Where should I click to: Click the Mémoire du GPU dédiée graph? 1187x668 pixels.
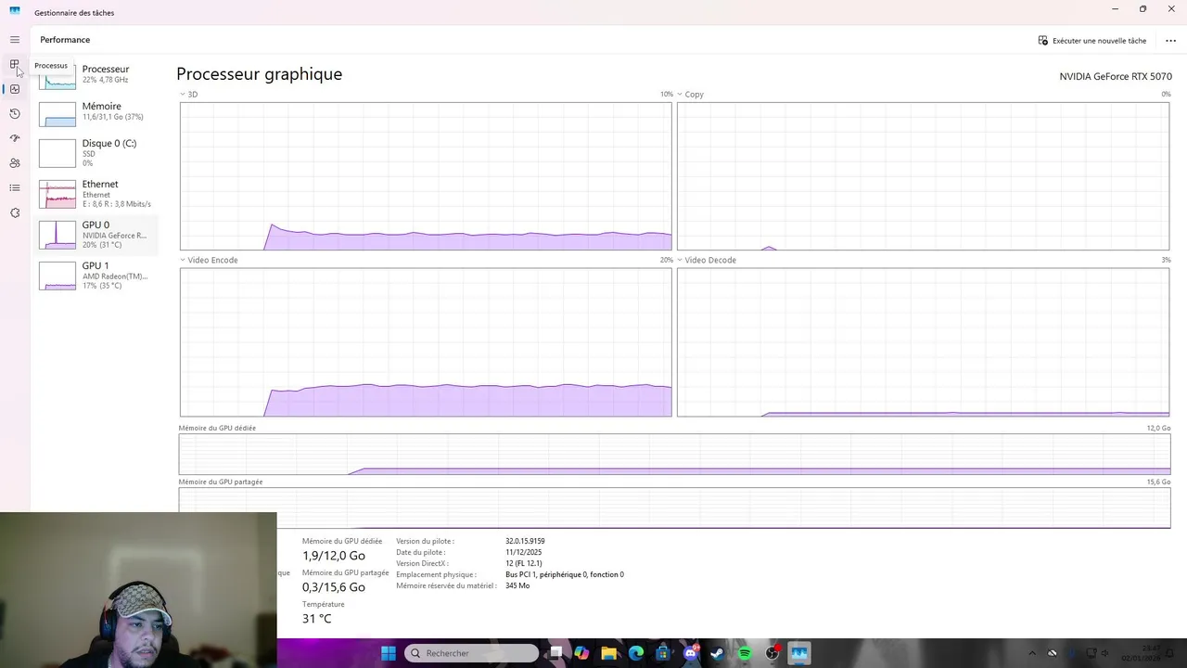pos(675,455)
